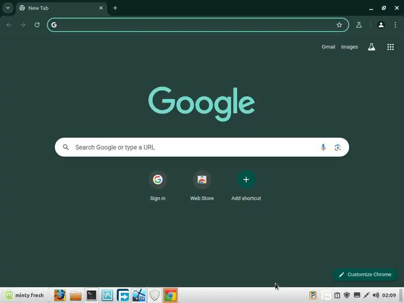Click the update manager tray icon
404x303 pixels.
click(x=326, y=295)
